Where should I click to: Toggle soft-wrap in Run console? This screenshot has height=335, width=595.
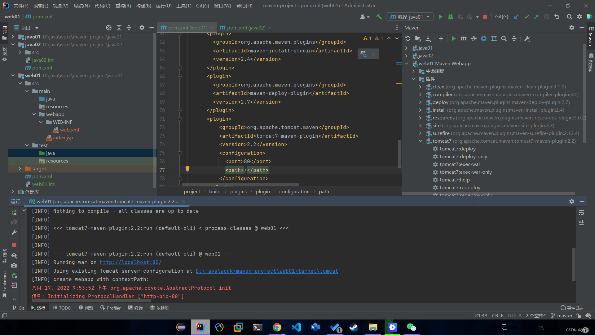[581, 212]
